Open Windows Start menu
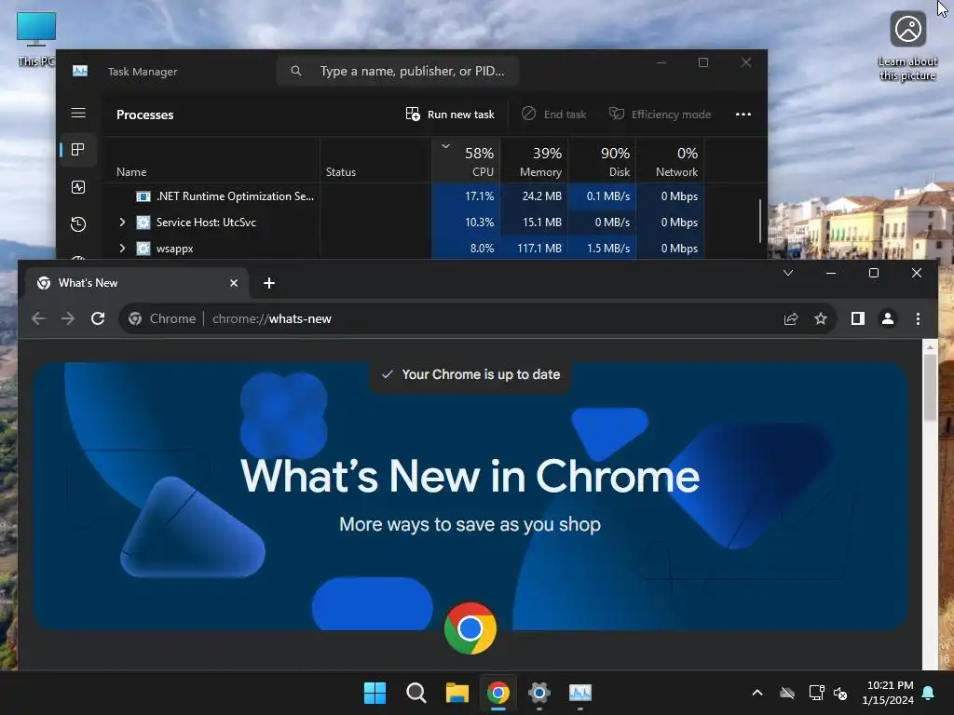 [x=375, y=693]
